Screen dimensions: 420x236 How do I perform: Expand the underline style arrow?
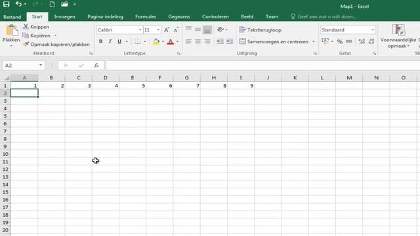pyautogui.click(x=127, y=41)
